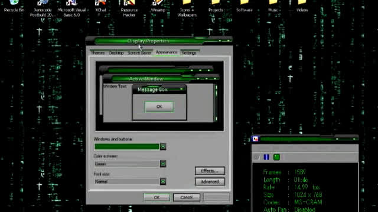Click the "1024 x 768" size value
The image size is (378, 212).
point(308,195)
